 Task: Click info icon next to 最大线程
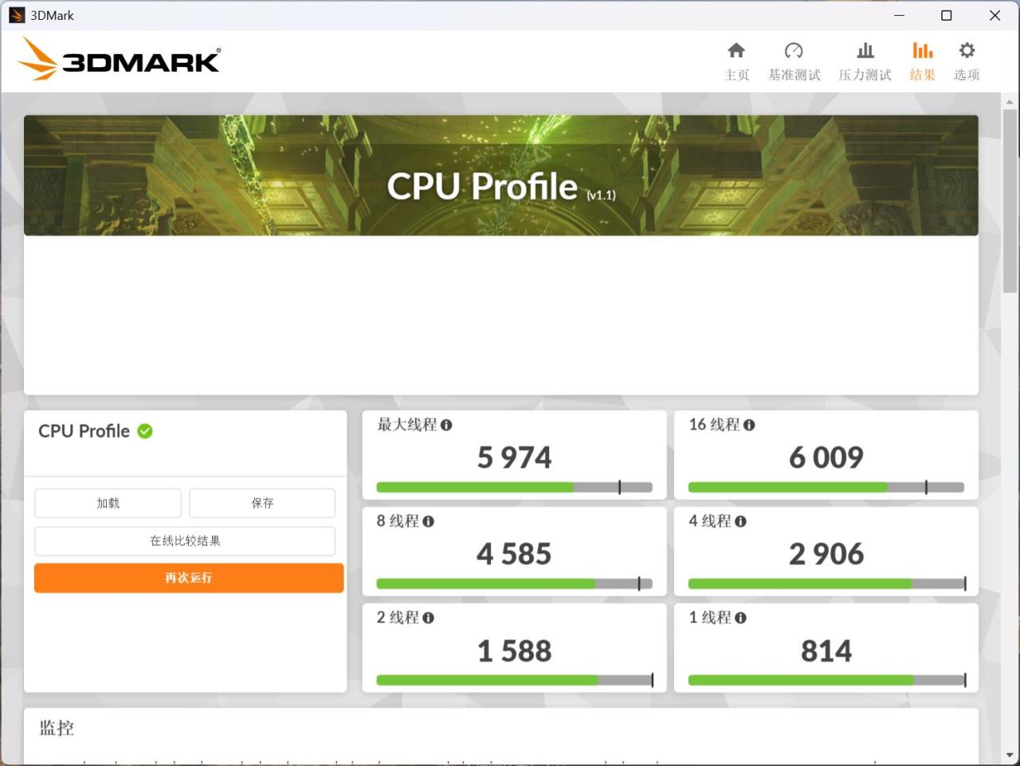446,425
